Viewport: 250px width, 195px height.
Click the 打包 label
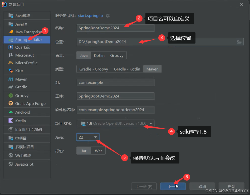60,151
